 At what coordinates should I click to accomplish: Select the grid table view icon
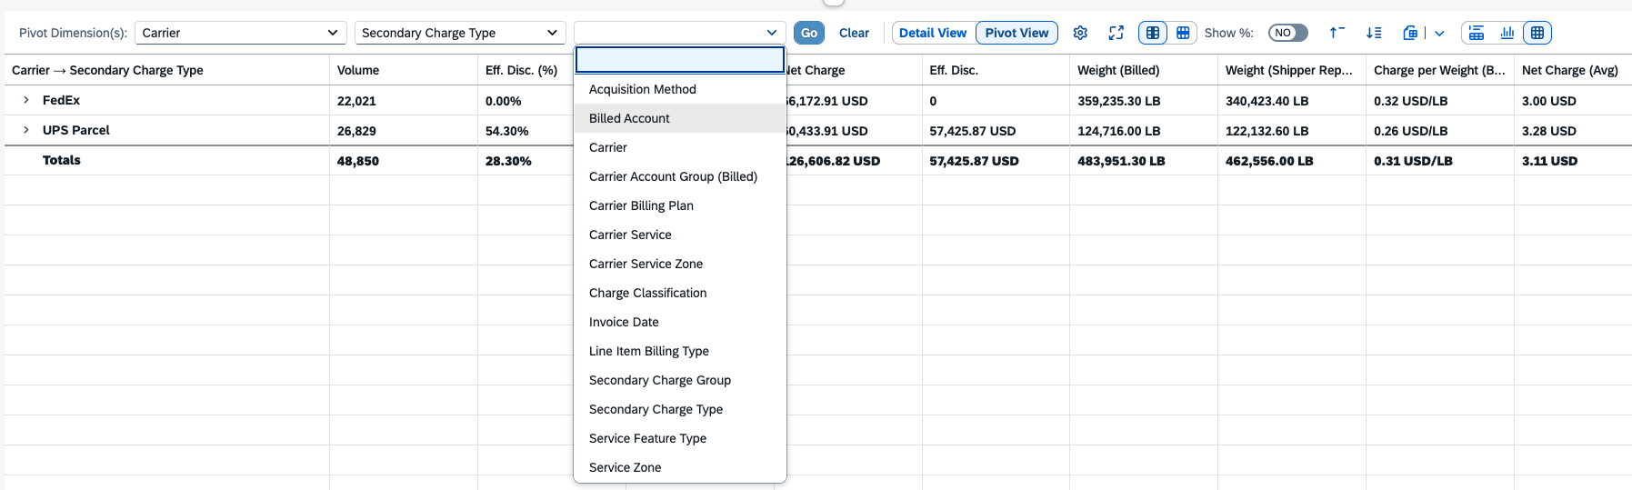point(1537,33)
